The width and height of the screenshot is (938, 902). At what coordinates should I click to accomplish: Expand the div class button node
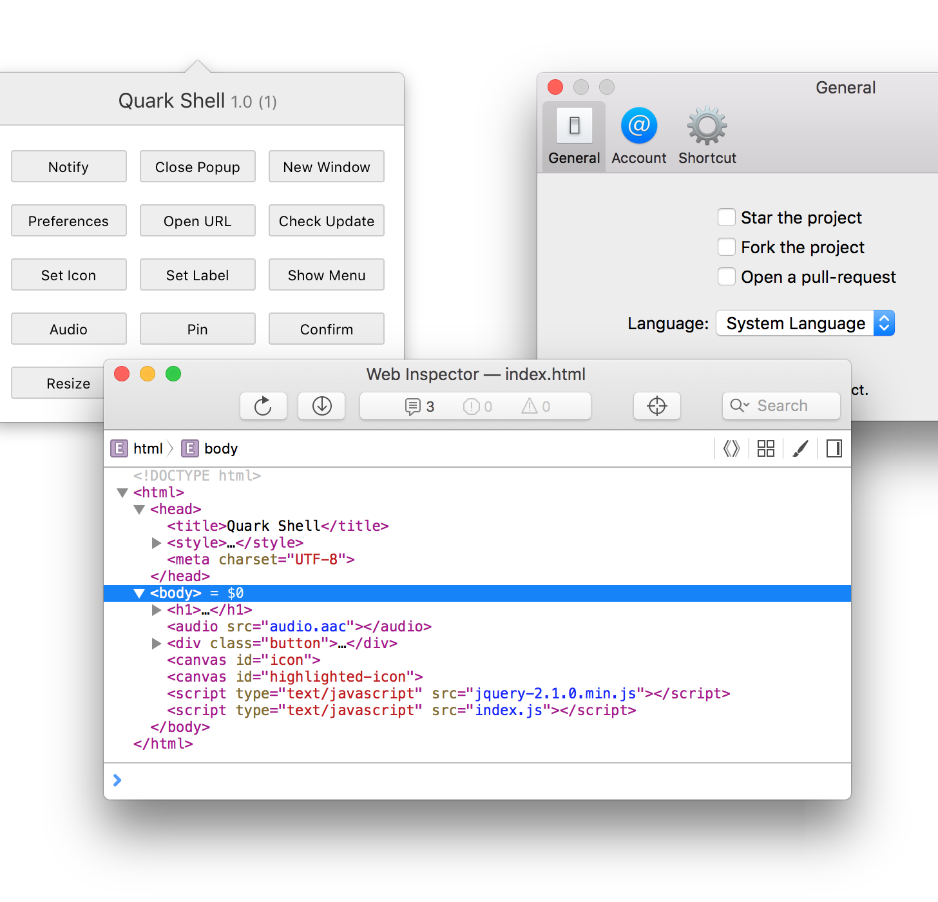tap(156, 644)
